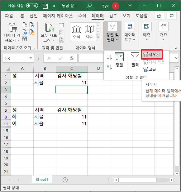Click the Comments speech bubble icon
181x192 pixels.
click(172, 16)
